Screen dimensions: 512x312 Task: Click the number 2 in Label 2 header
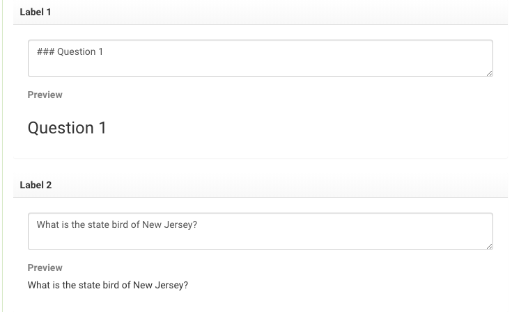48,186
